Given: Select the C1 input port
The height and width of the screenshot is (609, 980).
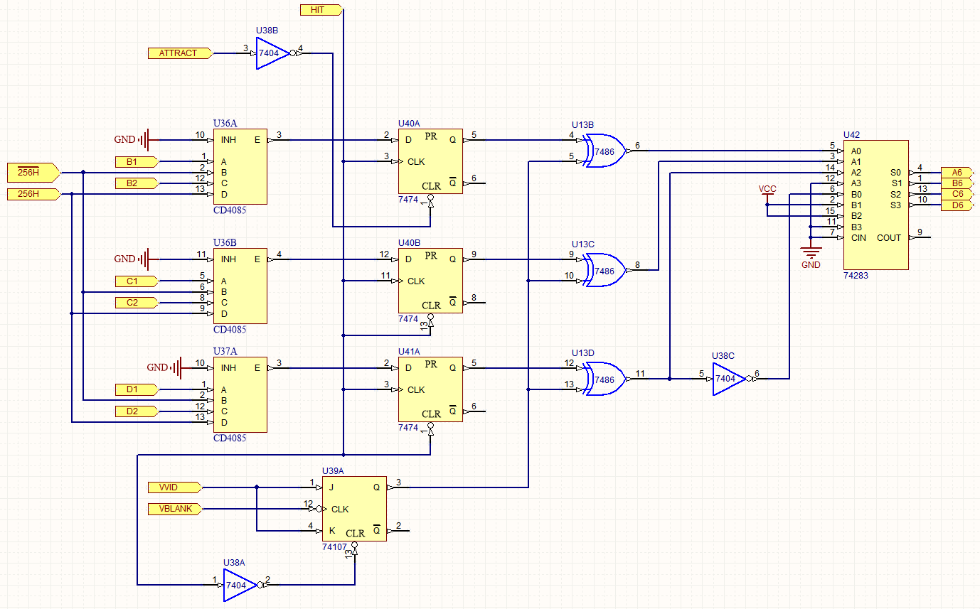Looking at the screenshot, I should (x=137, y=281).
